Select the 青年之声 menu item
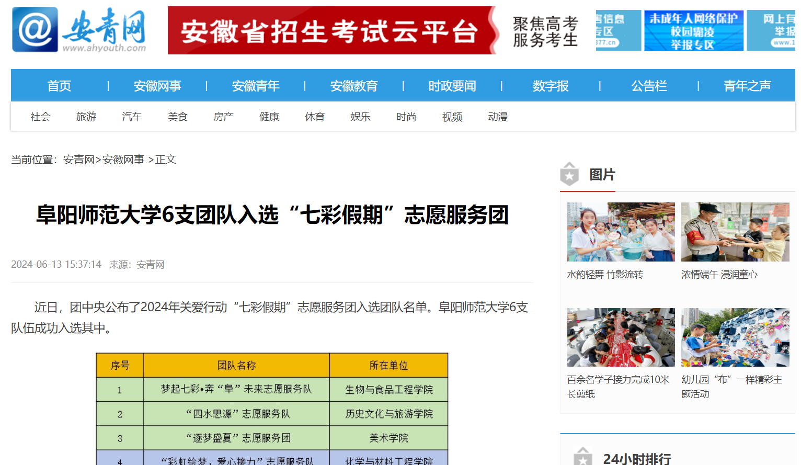 (x=747, y=86)
